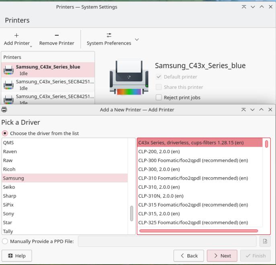This screenshot has width=276, height=265.
Task: Open System Preferences sliders icon
Action: (x=109, y=35)
